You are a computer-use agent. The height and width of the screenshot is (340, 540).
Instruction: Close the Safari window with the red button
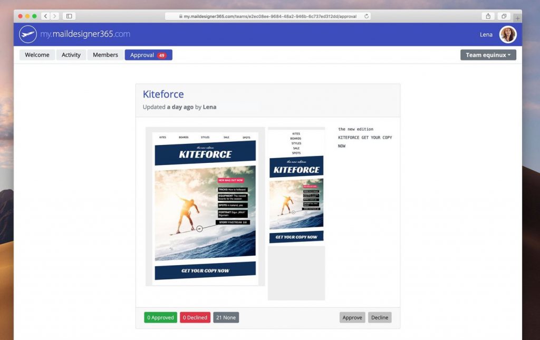(21, 16)
